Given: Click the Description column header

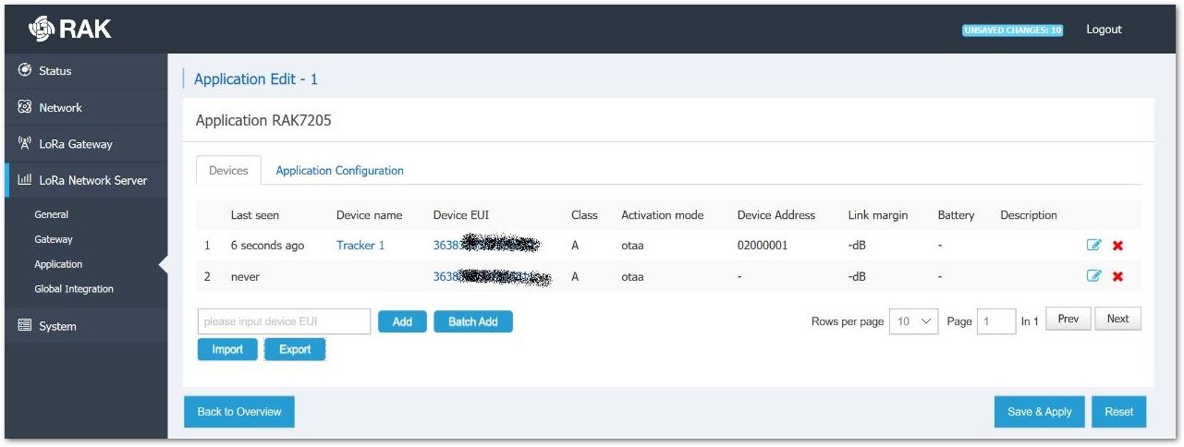Looking at the screenshot, I should [1029, 215].
